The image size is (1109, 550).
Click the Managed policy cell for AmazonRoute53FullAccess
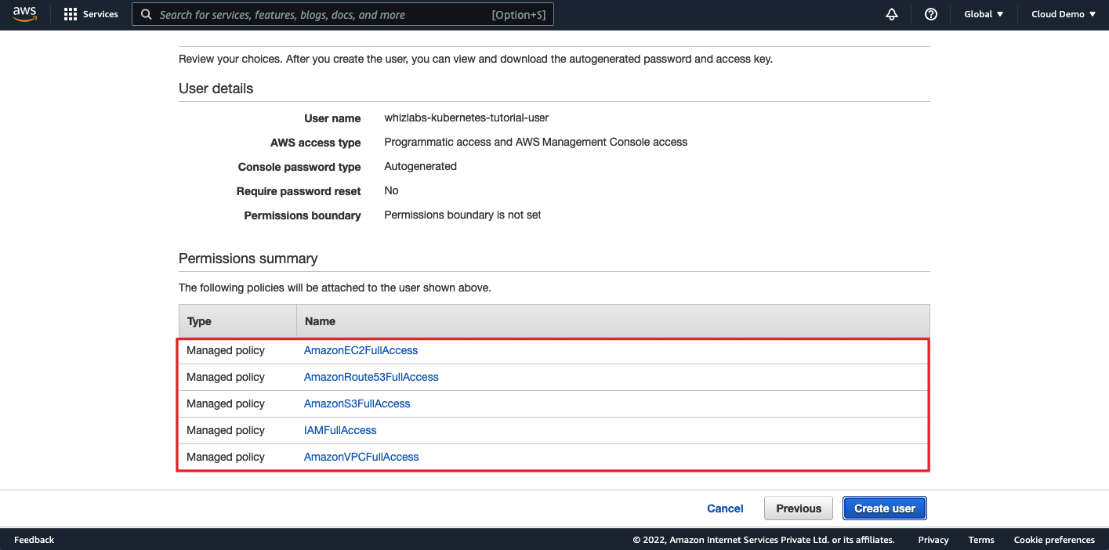tap(226, 377)
